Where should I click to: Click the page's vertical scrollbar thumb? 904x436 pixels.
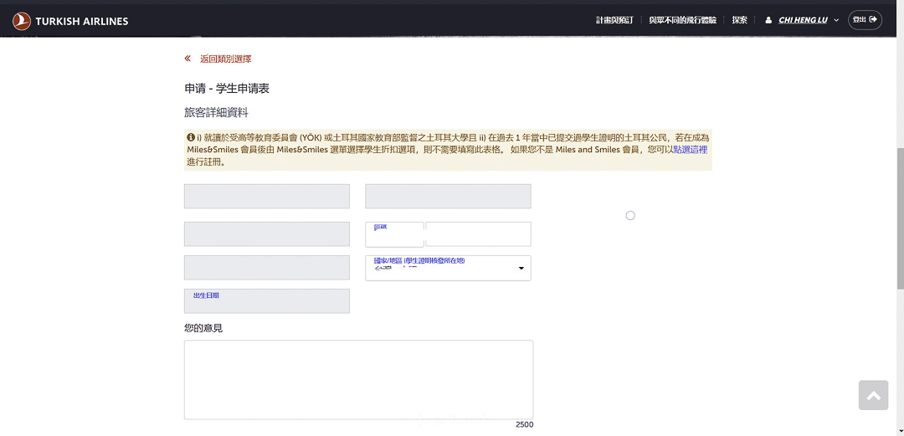pyautogui.click(x=900, y=218)
